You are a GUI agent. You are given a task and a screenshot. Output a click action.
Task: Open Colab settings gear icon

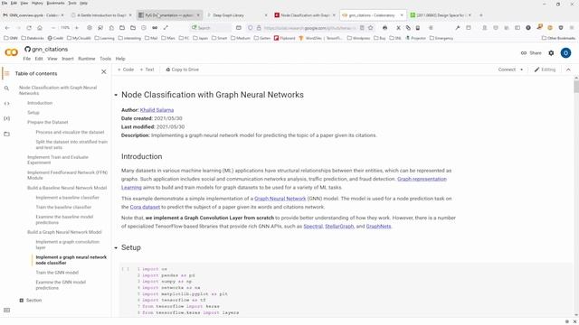click(551, 53)
